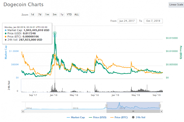Toggle Price (USD) series in legend
Image resolution: width=184 pixels, height=122 pixels.
click(x=97, y=117)
